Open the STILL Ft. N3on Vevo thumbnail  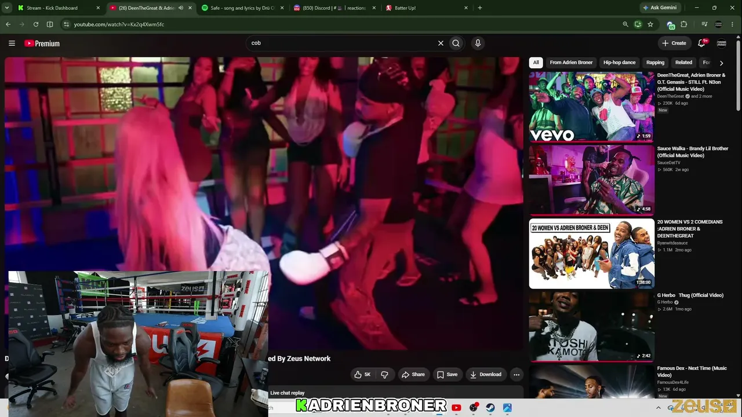tap(591, 107)
